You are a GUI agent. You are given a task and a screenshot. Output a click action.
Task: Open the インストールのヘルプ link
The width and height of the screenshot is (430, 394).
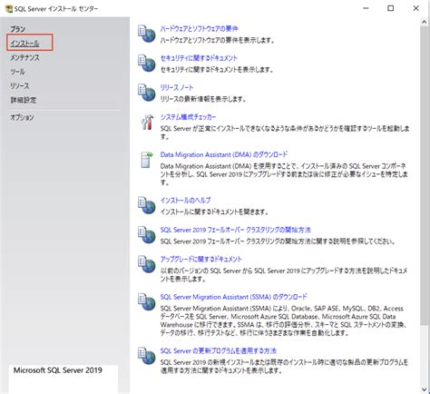click(x=185, y=201)
